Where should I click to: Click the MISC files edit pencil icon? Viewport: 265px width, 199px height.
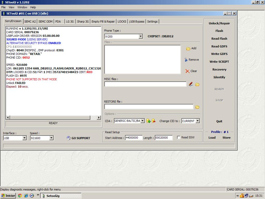coord(191,84)
